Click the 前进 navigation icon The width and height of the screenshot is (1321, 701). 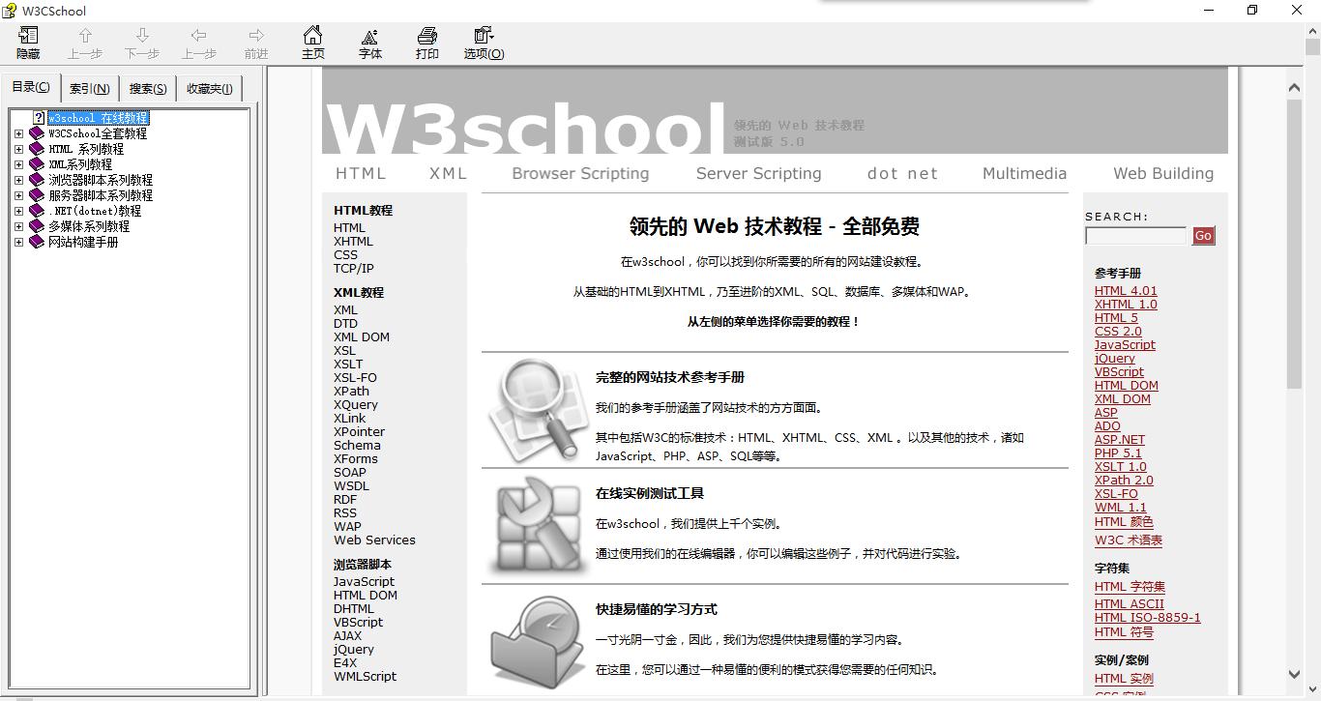click(255, 42)
